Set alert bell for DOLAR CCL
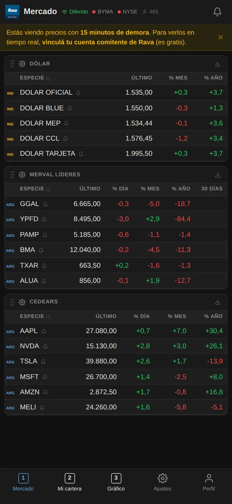 coord(65,139)
